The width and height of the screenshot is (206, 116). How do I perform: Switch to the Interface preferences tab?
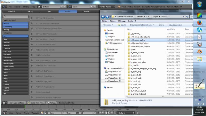coord(12,11)
